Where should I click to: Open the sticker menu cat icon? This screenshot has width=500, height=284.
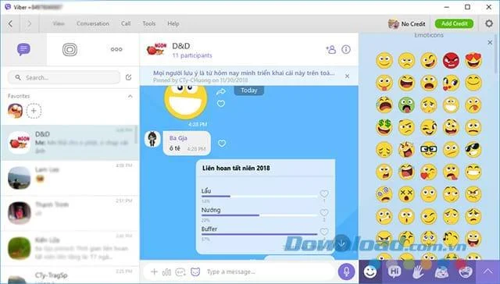[x=195, y=272]
